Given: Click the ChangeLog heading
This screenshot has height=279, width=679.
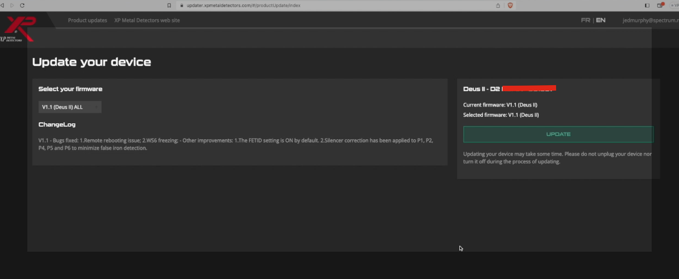Looking at the screenshot, I should tap(57, 124).
